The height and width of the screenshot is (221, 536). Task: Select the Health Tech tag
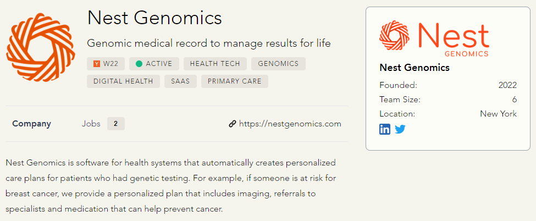[x=215, y=64]
